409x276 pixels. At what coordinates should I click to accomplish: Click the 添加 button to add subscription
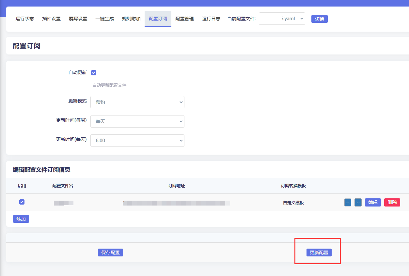click(21, 219)
